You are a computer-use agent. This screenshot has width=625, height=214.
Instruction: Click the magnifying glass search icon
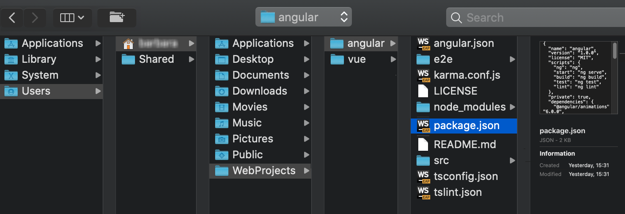(456, 18)
